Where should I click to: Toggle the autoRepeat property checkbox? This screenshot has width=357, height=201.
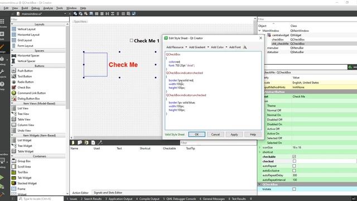[294, 166]
